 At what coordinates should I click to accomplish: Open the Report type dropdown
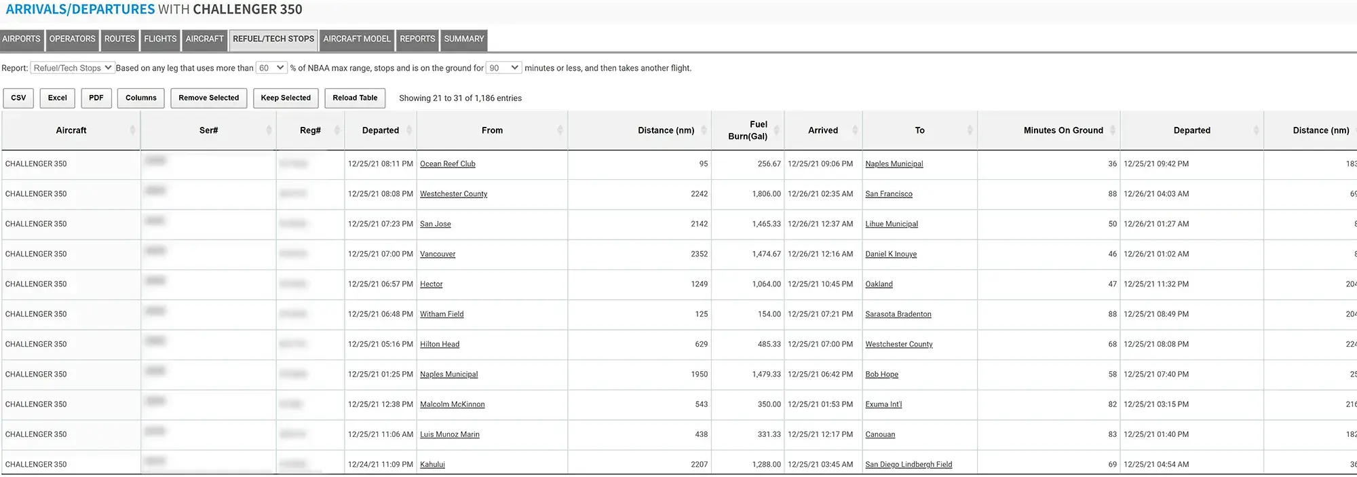pyautogui.click(x=73, y=68)
